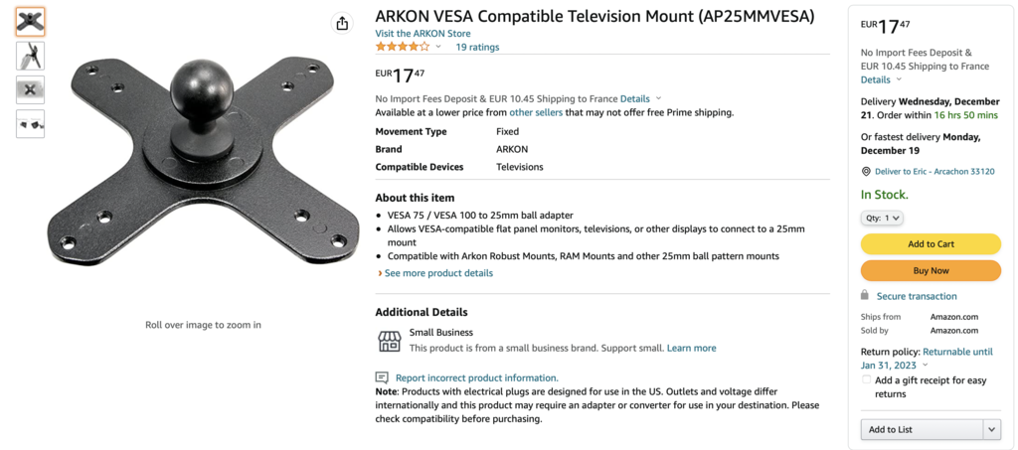Click the report speech bubble icon
Image resolution: width=1018 pixels, height=450 pixels.
tap(382, 377)
